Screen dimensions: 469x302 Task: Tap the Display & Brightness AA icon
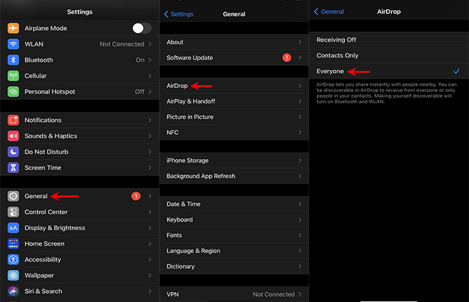(13, 228)
